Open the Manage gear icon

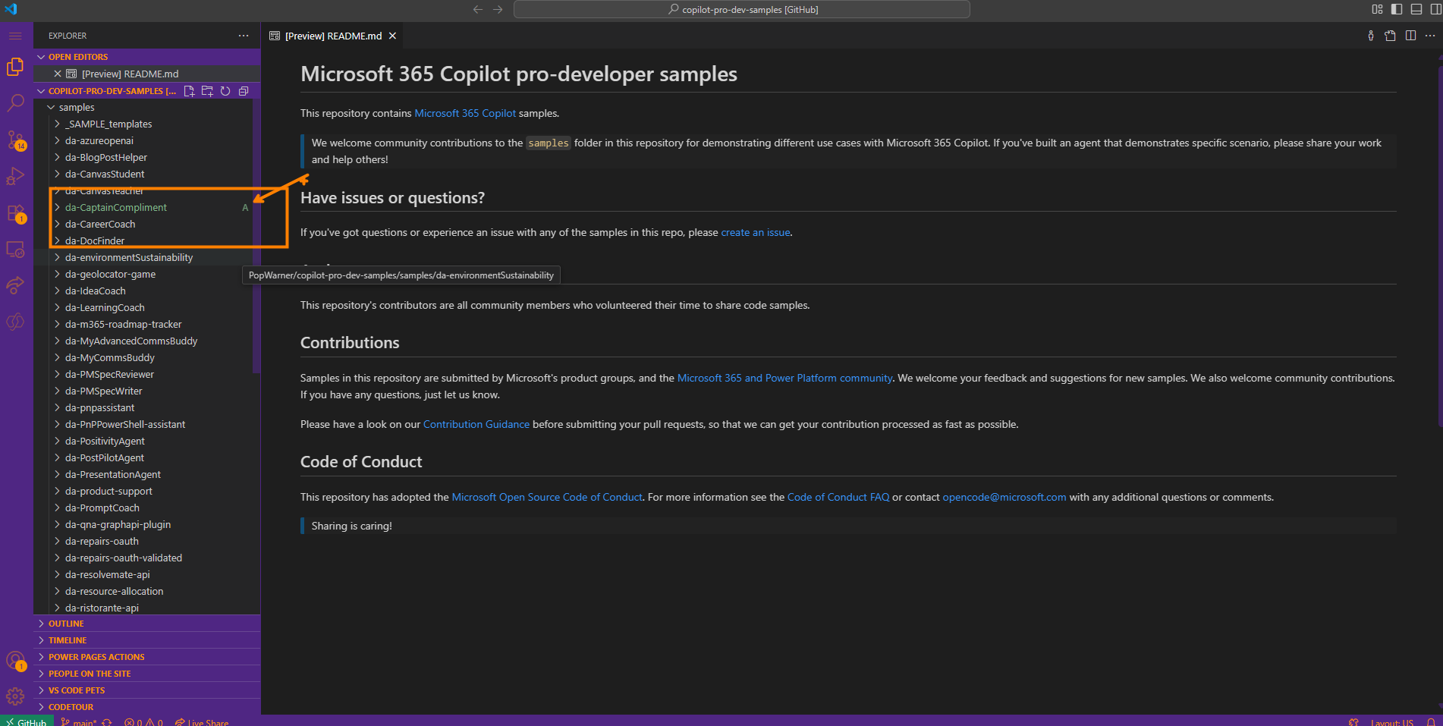pos(15,696)
